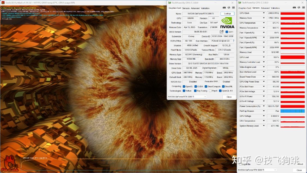The height and width of the screenshot is (173, 307).
Task: Open the Video Engine Load dropdown
Action: point(264,67)
